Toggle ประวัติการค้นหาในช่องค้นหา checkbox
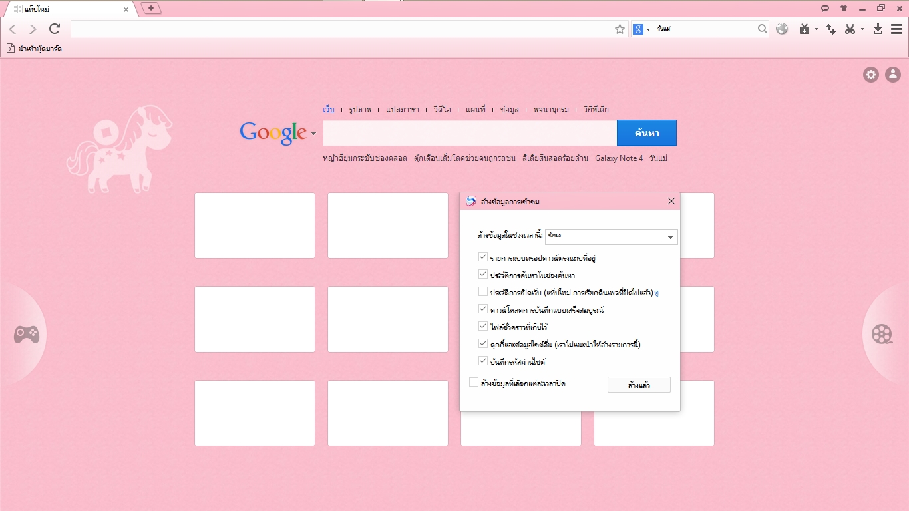 (x=483, y=274)
